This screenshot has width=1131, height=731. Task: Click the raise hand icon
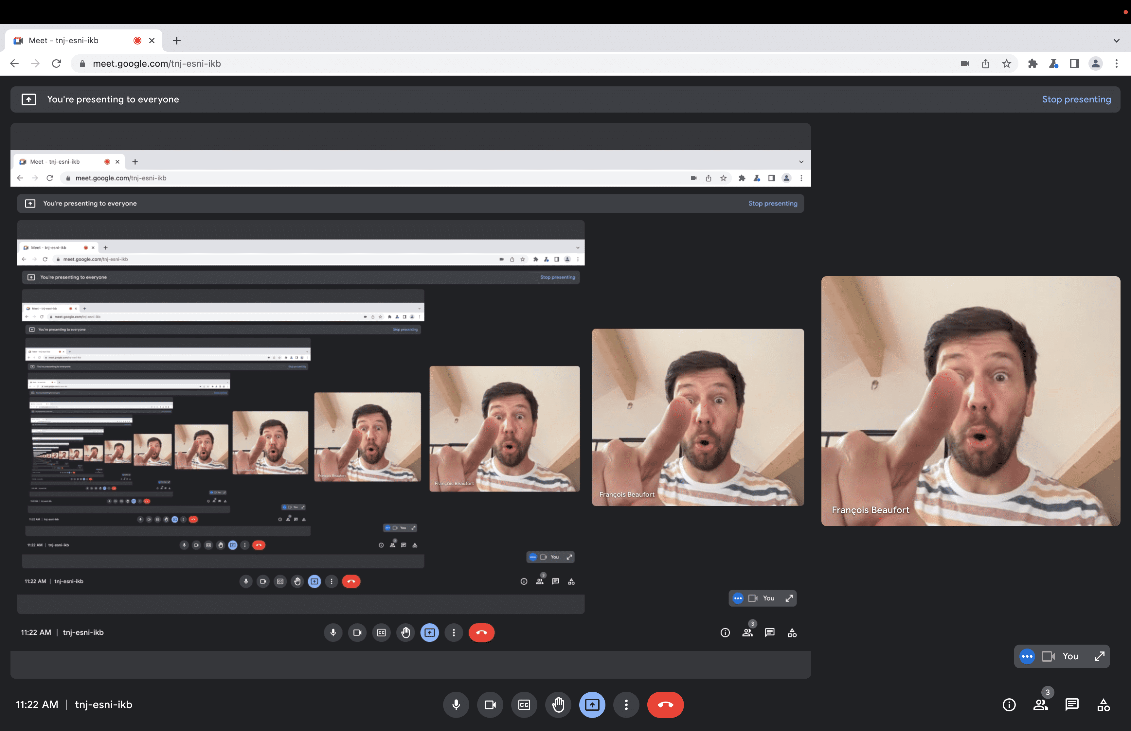point(557,704)
